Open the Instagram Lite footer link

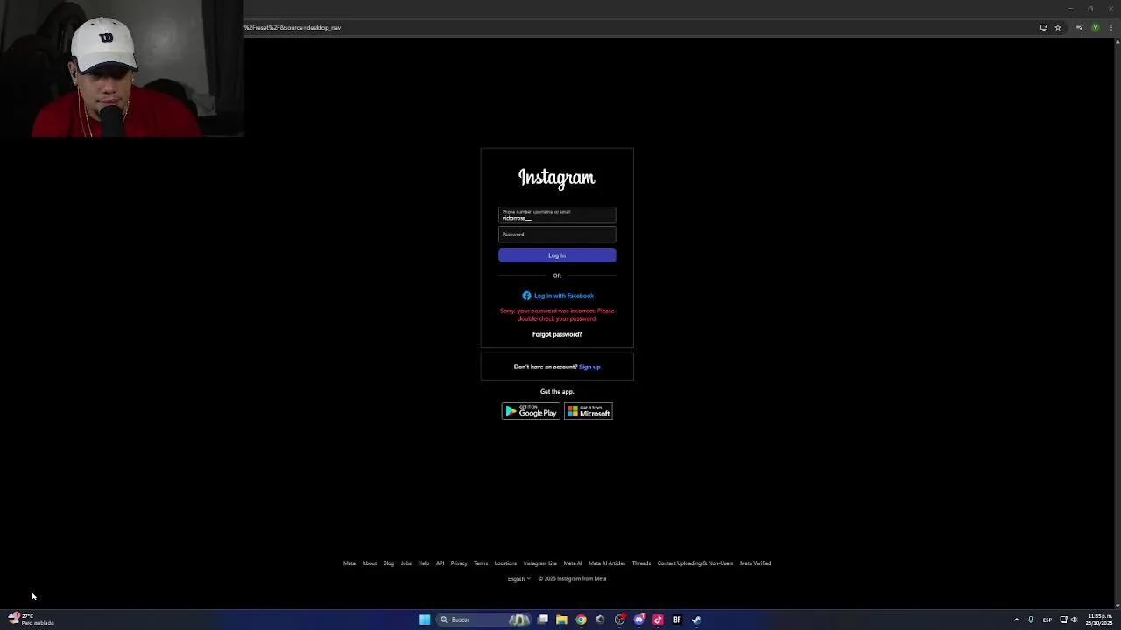point(540,563)
